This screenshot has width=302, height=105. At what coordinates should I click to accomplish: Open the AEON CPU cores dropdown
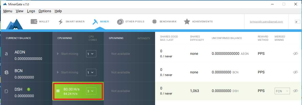pyautogui.click(x=91, y=54)
